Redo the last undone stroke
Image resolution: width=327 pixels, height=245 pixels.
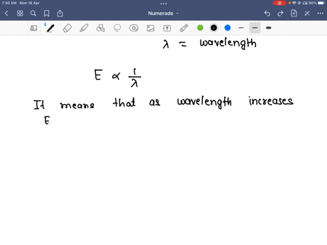coord(281,14)
